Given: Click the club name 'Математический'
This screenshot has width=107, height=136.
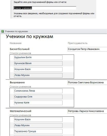Looking at the screenshot, I should pos(21,111).
